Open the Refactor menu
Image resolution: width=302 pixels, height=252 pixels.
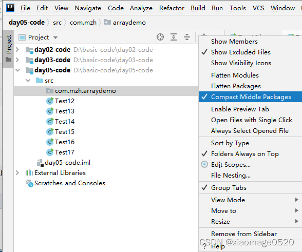click(172, 8)
